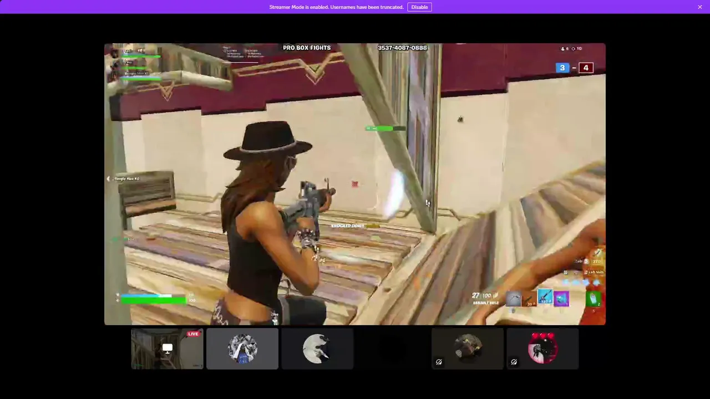
Task: Click the blue shield bar above health
Action: (146, 295)
